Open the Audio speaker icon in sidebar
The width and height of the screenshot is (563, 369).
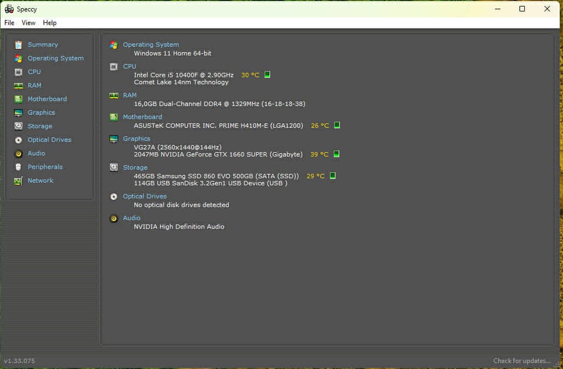coord(18,153)
